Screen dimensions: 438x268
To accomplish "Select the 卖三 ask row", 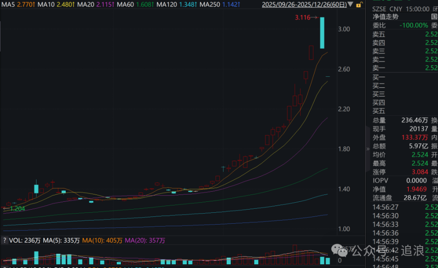I will [405, 51].
